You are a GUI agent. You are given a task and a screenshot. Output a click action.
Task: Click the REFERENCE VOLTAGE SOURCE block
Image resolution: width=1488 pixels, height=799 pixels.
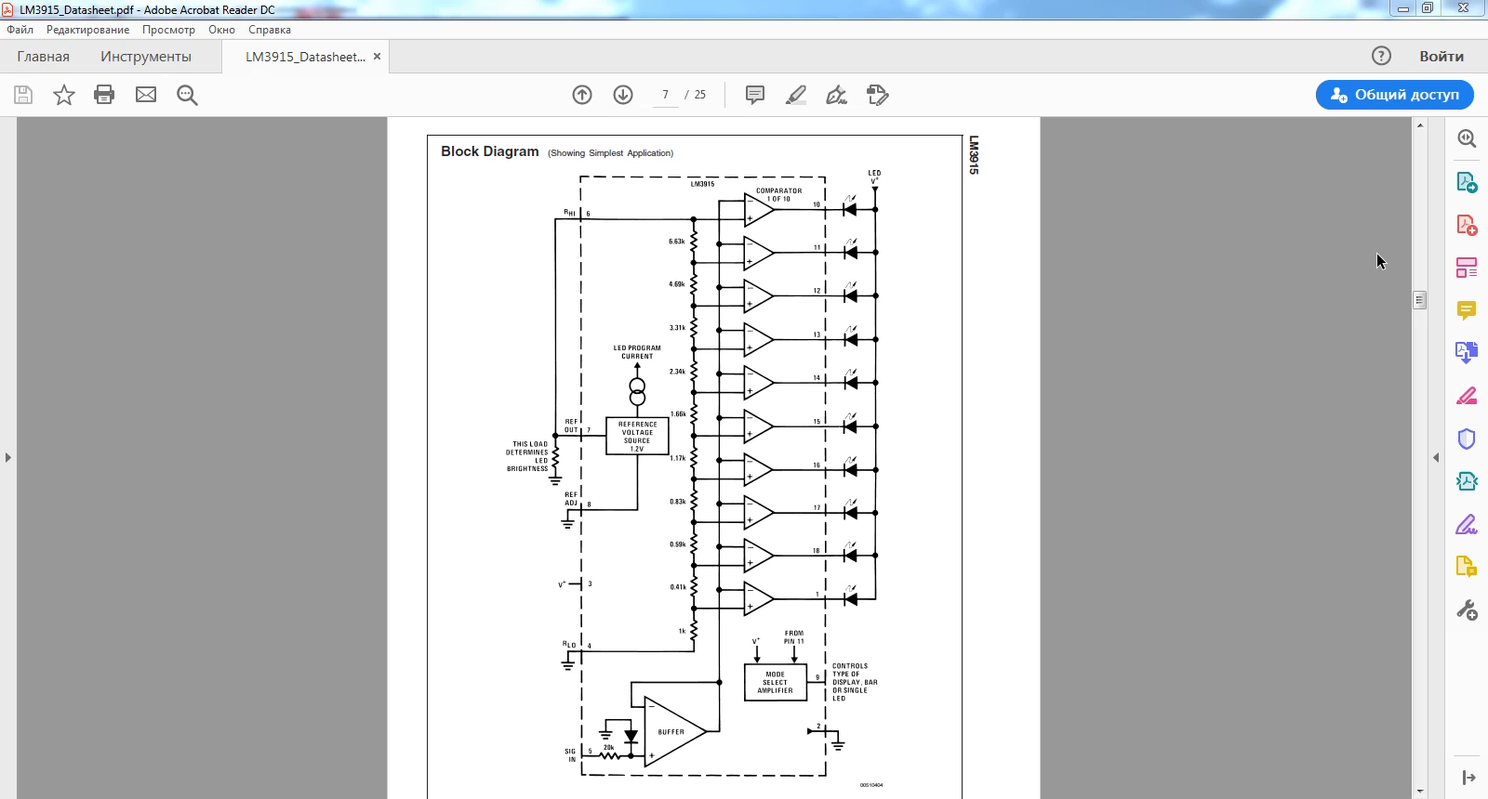[x=637, y=436]
